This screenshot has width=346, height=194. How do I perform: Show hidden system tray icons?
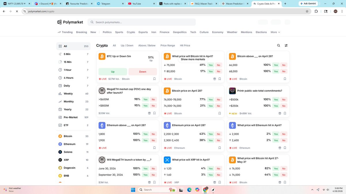coord(312,190)
